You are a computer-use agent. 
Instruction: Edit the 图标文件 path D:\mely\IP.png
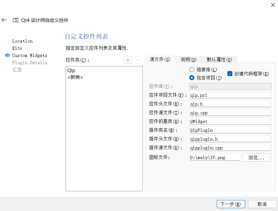coord(215,157)
